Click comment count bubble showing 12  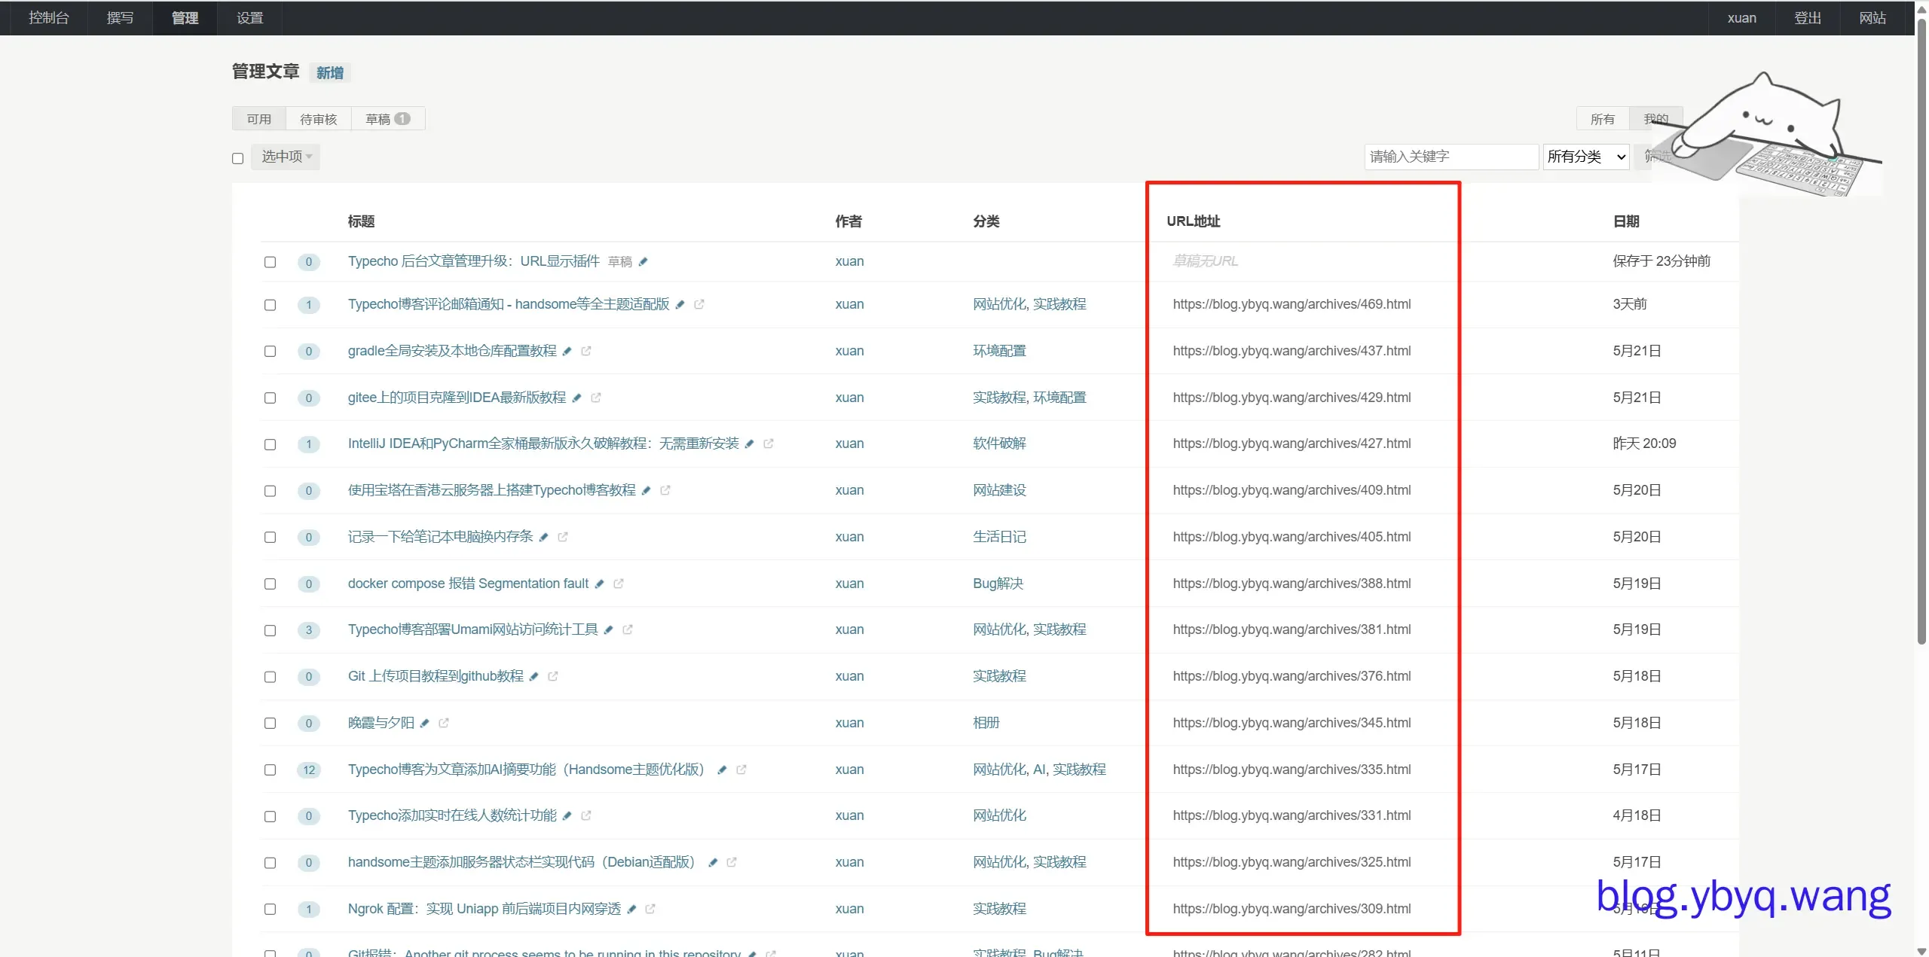pyautogui.click(x=309, y=770)
